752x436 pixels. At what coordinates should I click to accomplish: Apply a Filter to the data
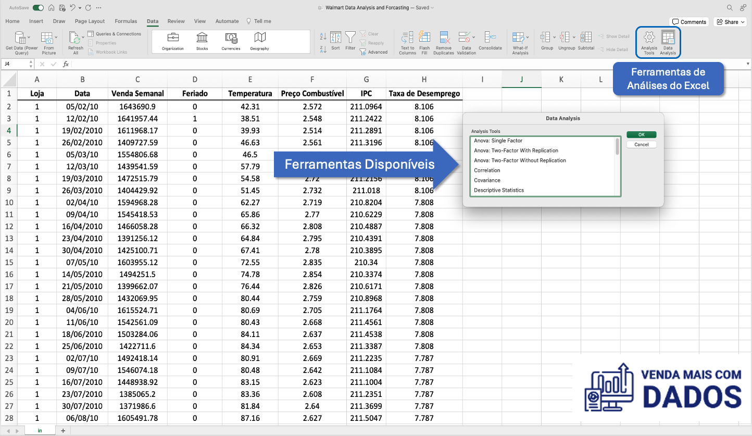[x=350, y=40]
